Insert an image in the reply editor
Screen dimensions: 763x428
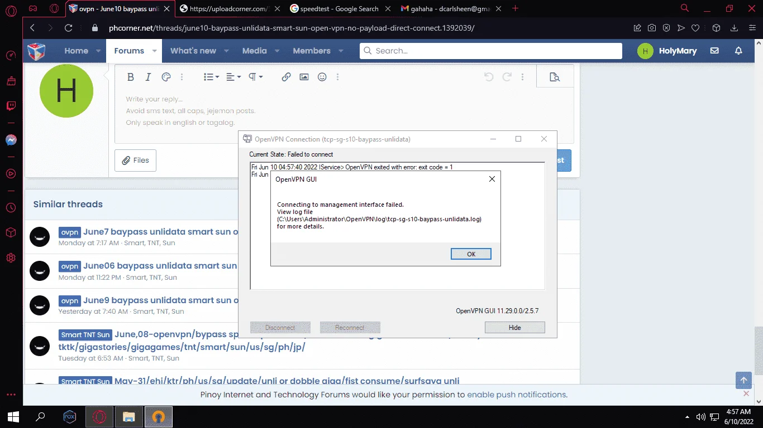304,77
